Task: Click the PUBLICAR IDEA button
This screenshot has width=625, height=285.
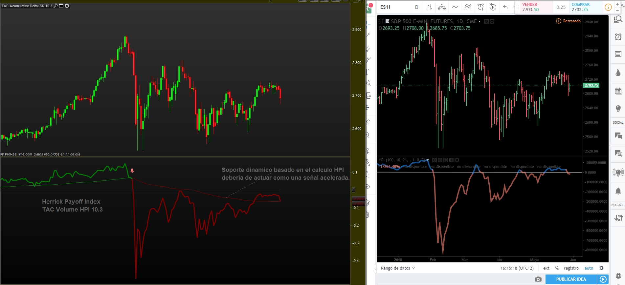Action: (571, 279)
